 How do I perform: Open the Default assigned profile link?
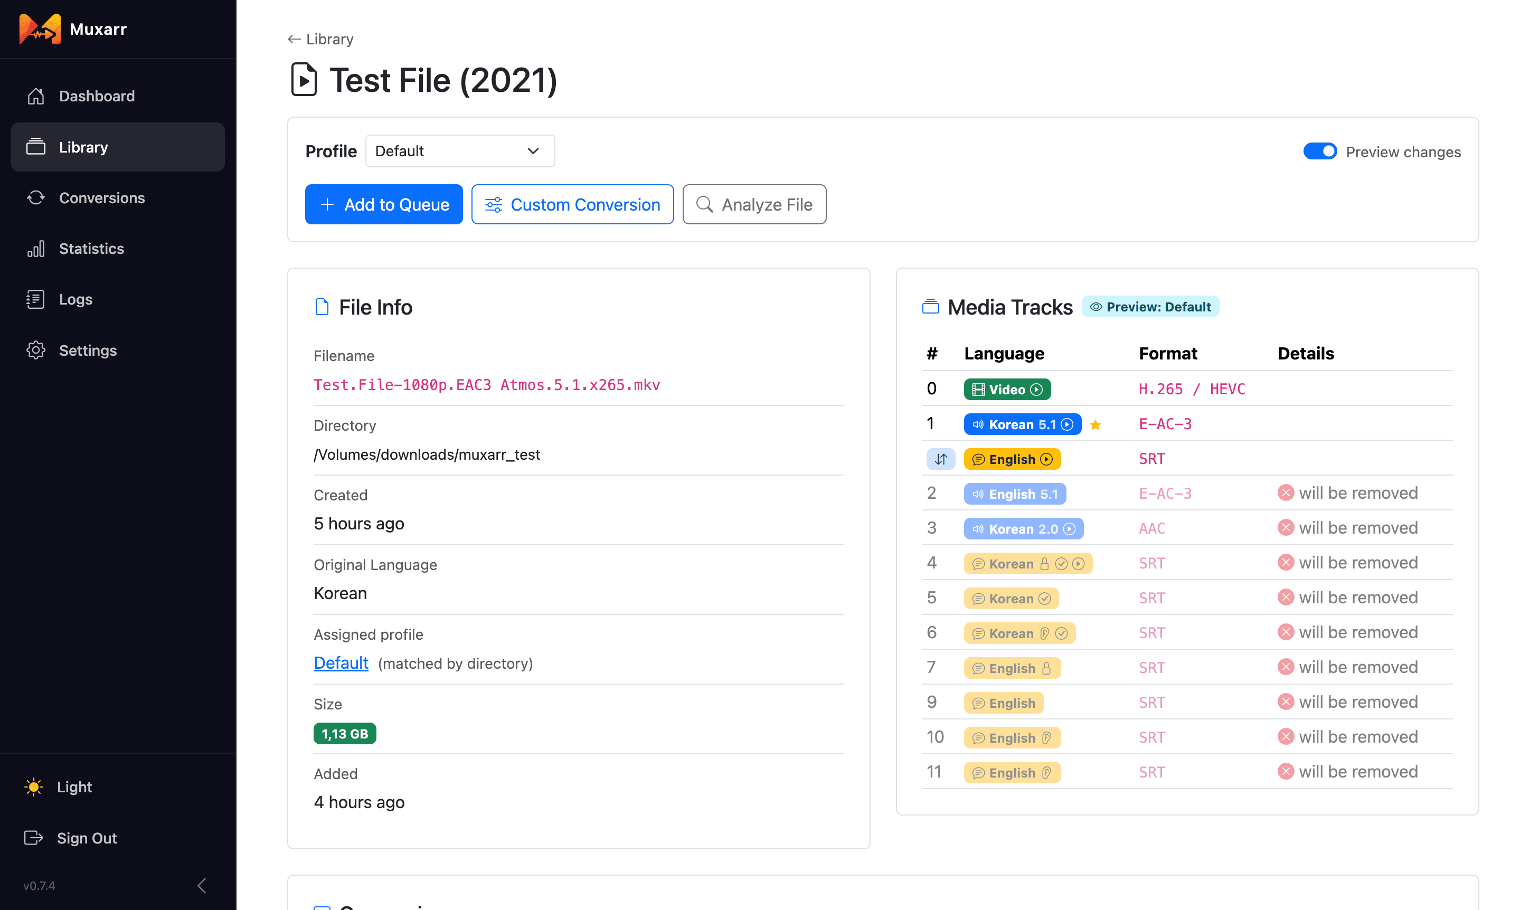[x=341, y=663]
